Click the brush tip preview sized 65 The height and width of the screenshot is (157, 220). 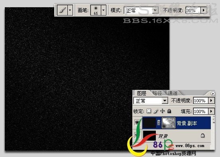(x=96, y=10)
